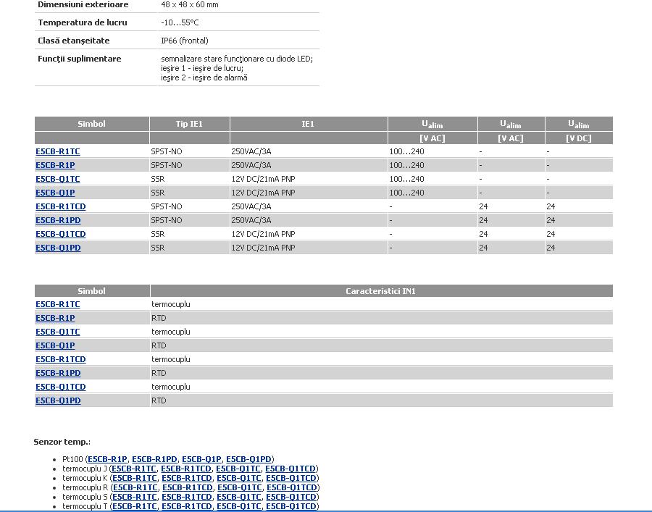The width and height of the screenshot is (652, 512).
Task: Click 'ieșire 2 - ieșire de alarmă' text
Action: 204,77
